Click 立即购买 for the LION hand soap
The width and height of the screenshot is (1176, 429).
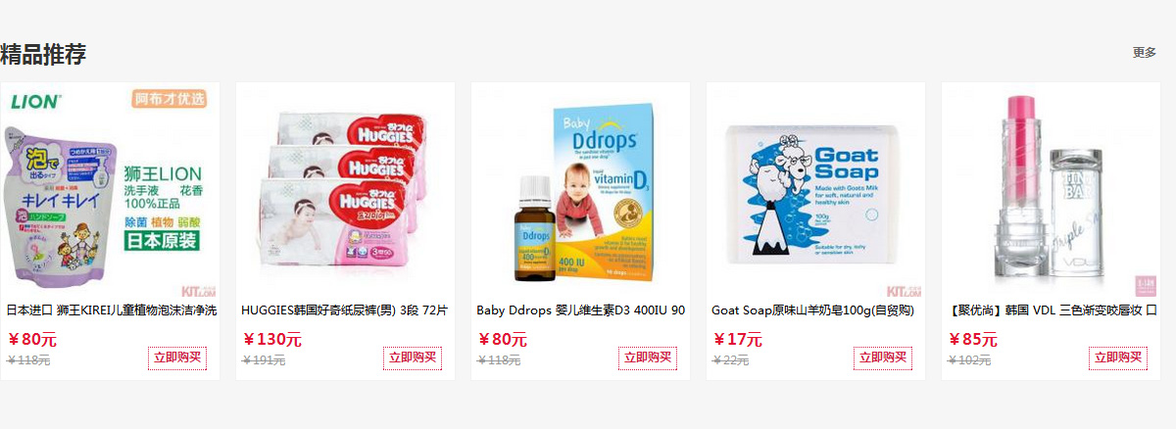coord(177,357)
